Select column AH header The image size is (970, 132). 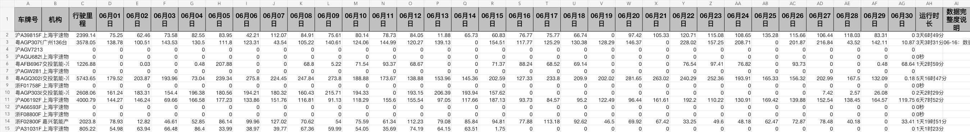[x=929, y=3]
